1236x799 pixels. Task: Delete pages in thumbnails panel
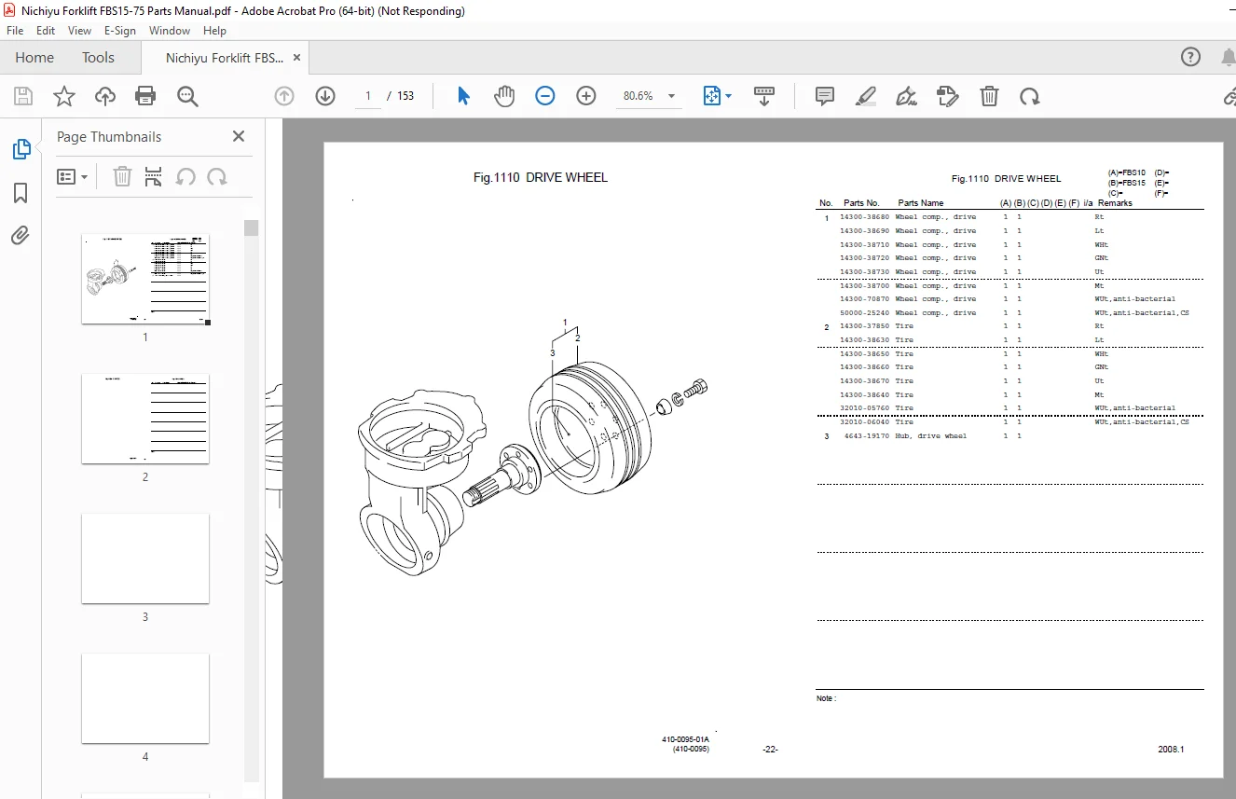click(122, 176)
